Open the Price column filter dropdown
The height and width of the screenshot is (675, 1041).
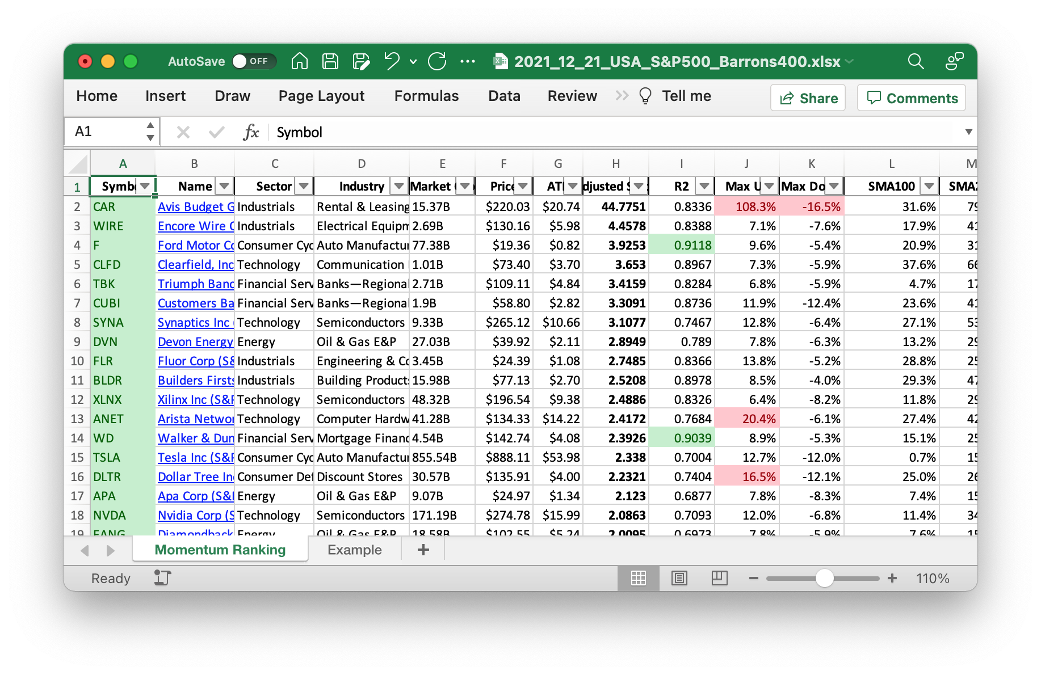tap(523, 186)
